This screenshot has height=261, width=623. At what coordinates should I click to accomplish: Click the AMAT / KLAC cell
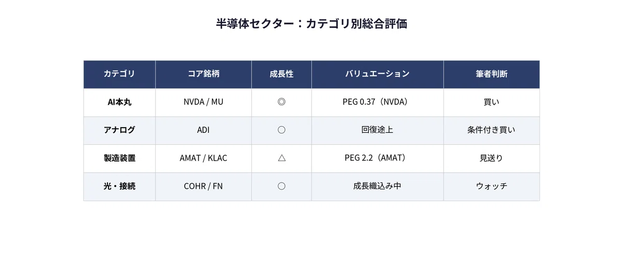click(204, 158)
